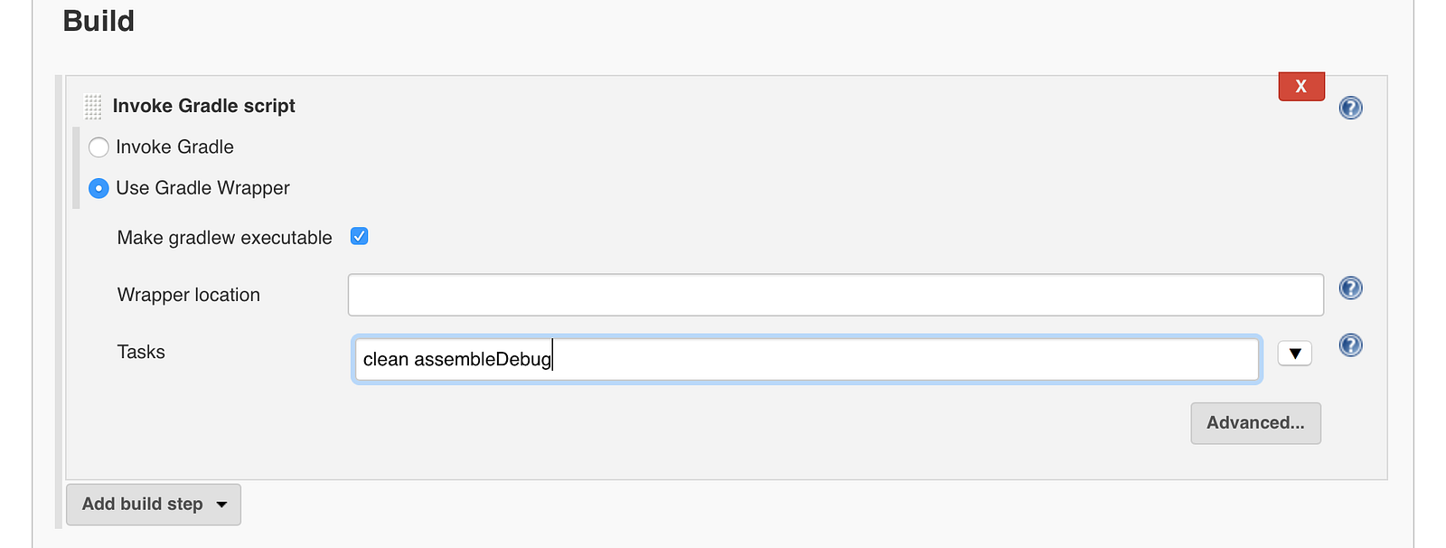Viewport: 1446px width, 548px height.
Task: Click the help icon for Tasks
Action: pos(1350,345)
